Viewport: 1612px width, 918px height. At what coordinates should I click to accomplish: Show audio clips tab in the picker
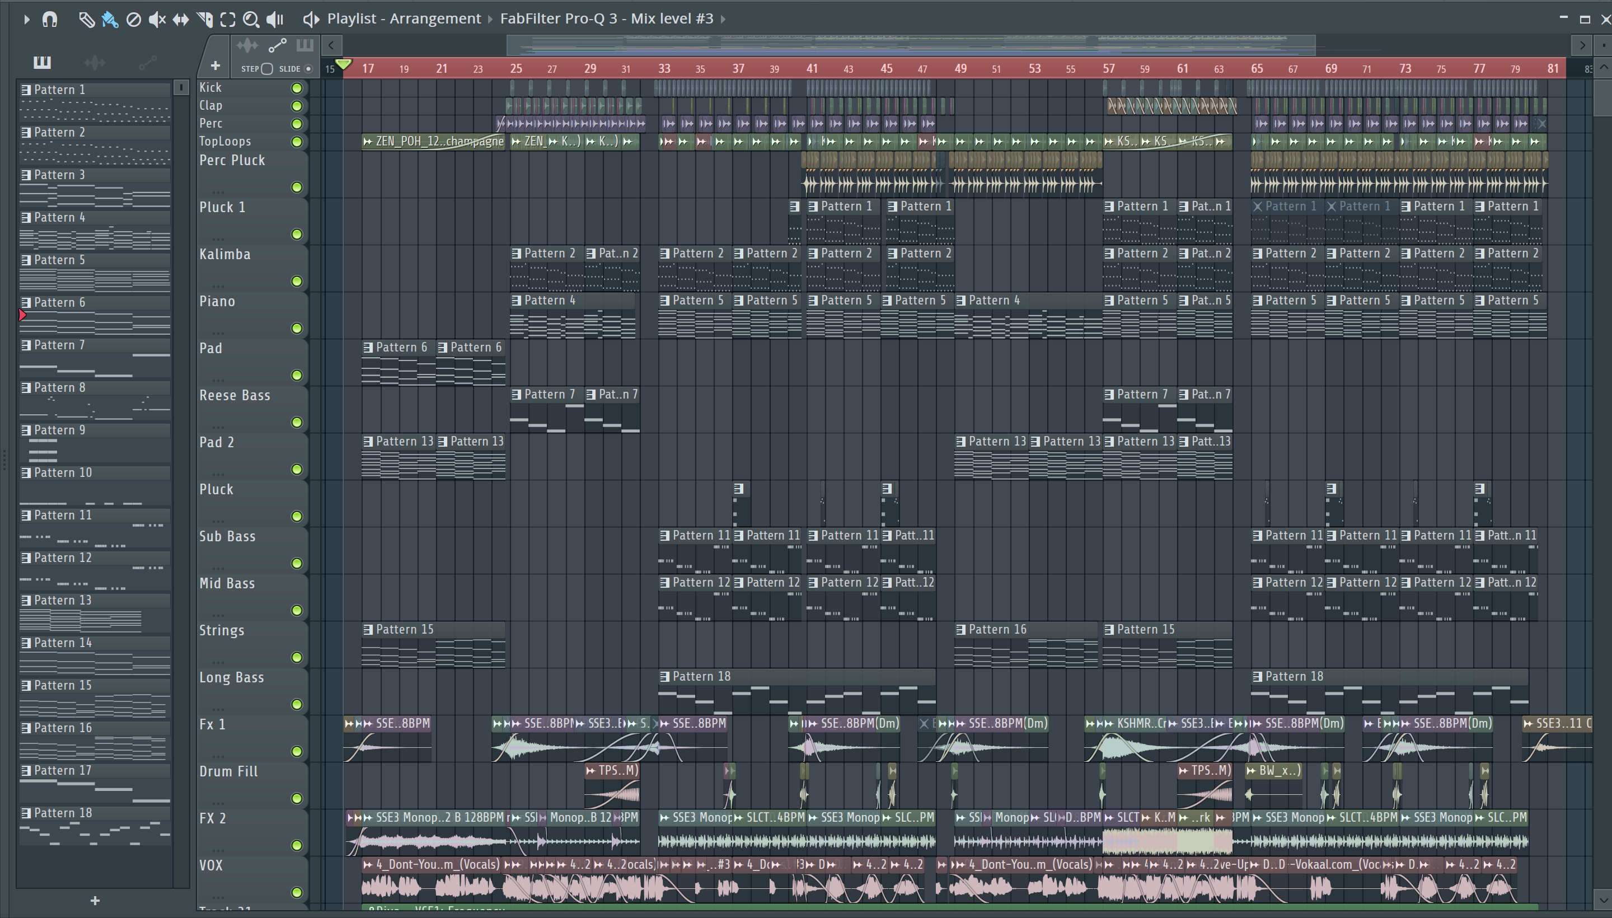tap(95, 62)
